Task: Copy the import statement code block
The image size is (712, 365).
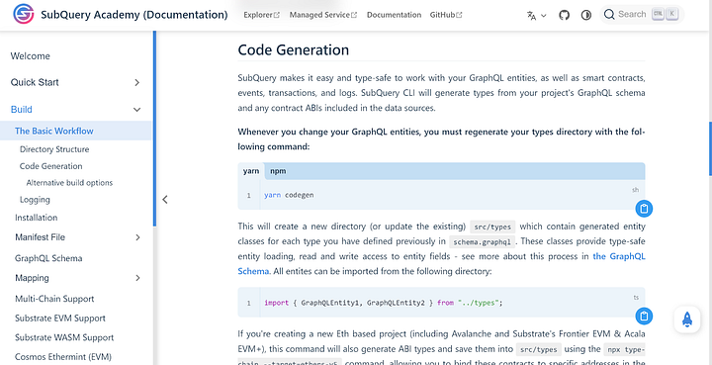Action: tap(644, 316)
